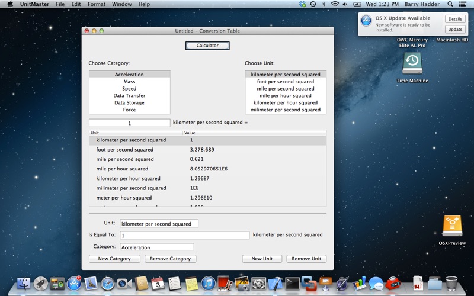The image size is (474, 296).
Task: Choose kilometer per hour squared in the unit list
Action: click(x=286, y=102)
